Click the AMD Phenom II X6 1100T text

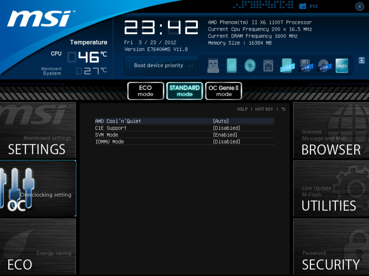260,22
